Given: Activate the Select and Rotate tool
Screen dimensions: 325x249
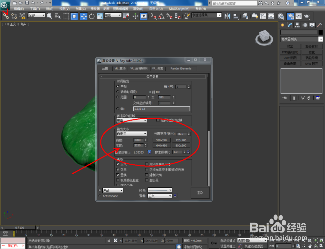Looking at the screenshot, I should point(92,16).
